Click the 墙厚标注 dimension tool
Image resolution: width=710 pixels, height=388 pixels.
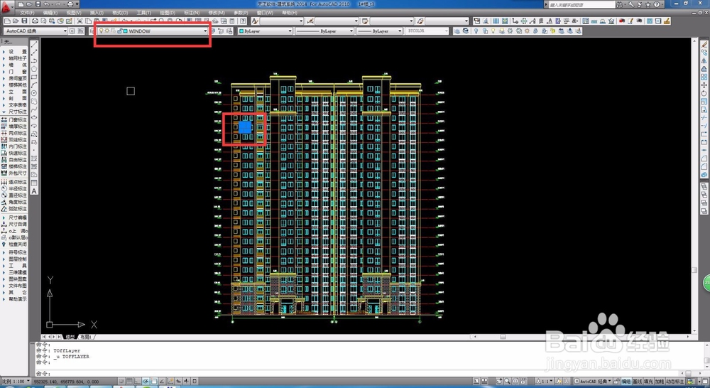pos(14,126)
